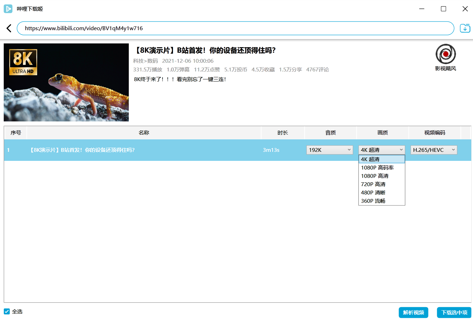
Task: Choose 1080P 高码率 quality option
Action: [x=382, y=167]
